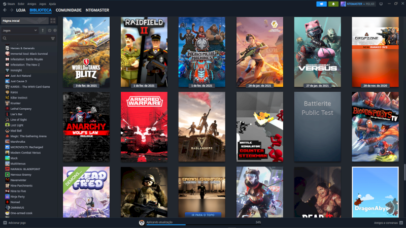Click the Steam logo menu
Image resolution: width=406 pixels, height=228 pixels.
(x=5, y=4)
